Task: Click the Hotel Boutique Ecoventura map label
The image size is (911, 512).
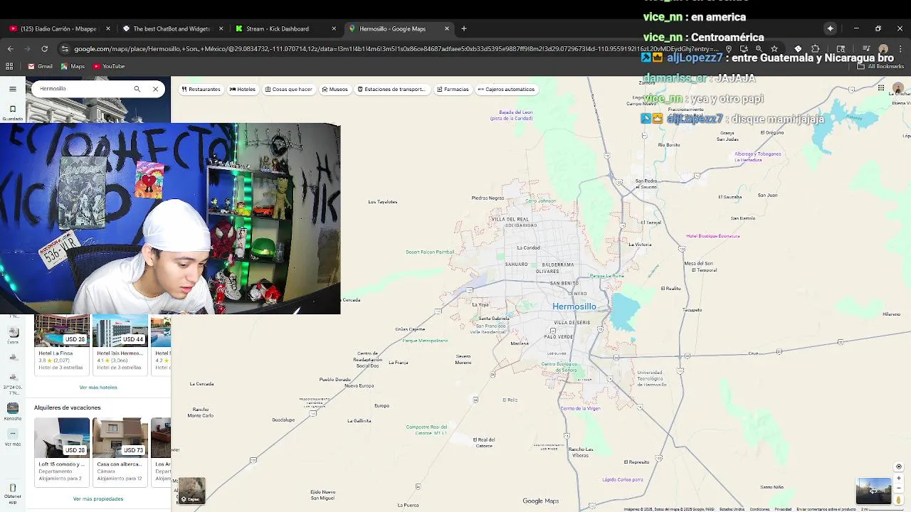Action: pyautogui.click(x=713, y=236)
